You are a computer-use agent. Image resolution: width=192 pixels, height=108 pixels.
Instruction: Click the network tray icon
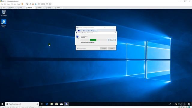[x=176, y=104]
